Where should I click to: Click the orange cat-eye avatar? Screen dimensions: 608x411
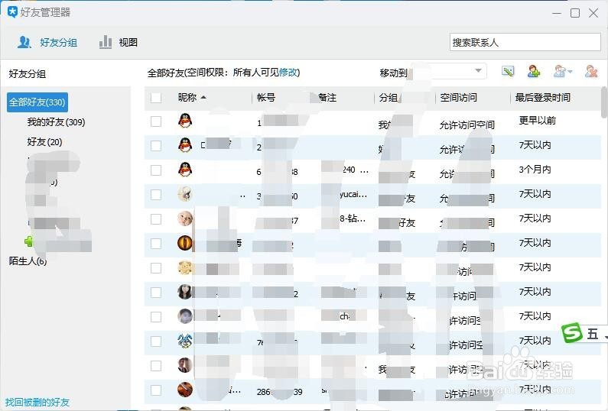[x=185, y=243]
